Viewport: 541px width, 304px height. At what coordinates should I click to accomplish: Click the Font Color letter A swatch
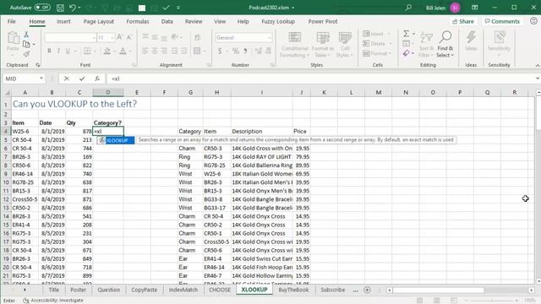point(123,51)
